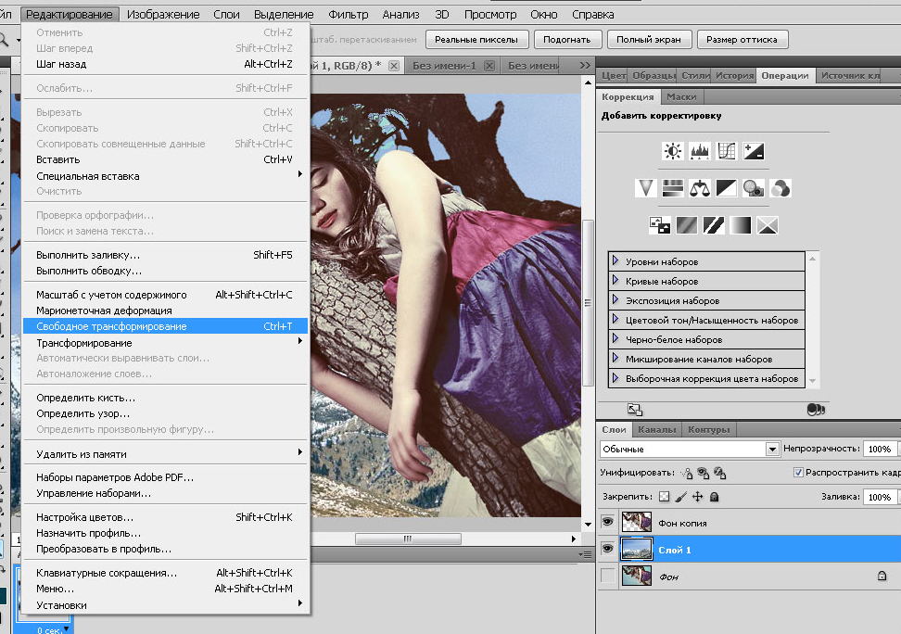The image size is (901, 634).
Task: Click the second Унифицировать icon (visibility)
Action: tap(704, 473)
